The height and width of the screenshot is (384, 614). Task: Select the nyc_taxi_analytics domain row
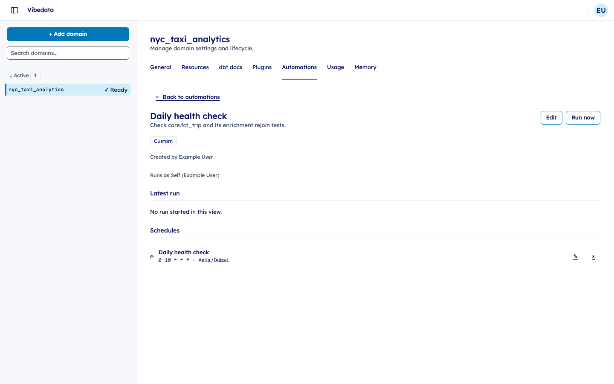(68, 90)
